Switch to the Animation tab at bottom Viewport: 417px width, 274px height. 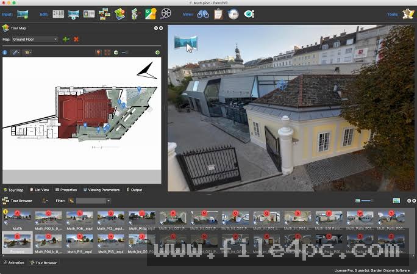pyautogui.click(x=13, y=262)
